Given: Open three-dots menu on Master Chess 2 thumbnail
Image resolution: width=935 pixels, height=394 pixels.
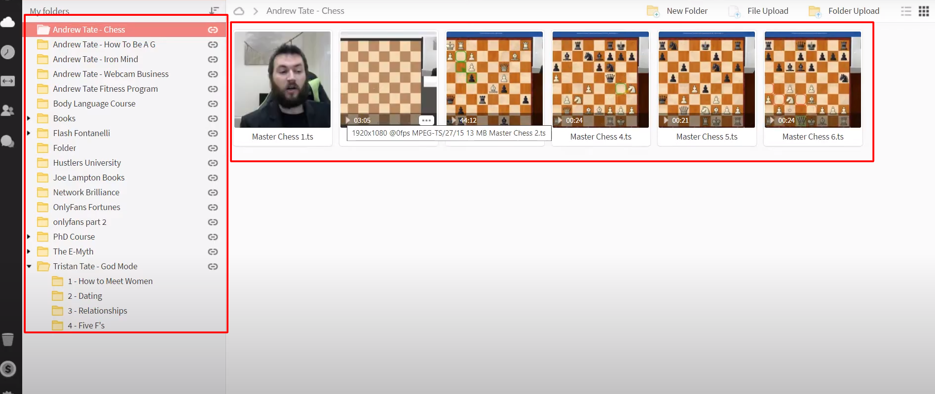Looking at the screenshot, I should coord(426,120).
